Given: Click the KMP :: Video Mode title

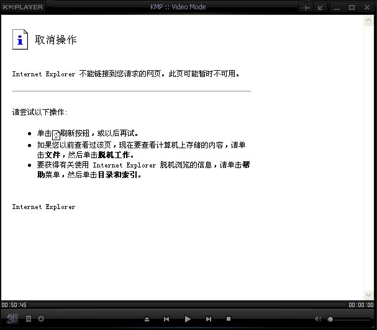Looking at the screenshot, I should [178, 7].
